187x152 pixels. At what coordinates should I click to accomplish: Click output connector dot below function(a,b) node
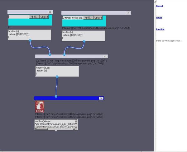(57, 76)
